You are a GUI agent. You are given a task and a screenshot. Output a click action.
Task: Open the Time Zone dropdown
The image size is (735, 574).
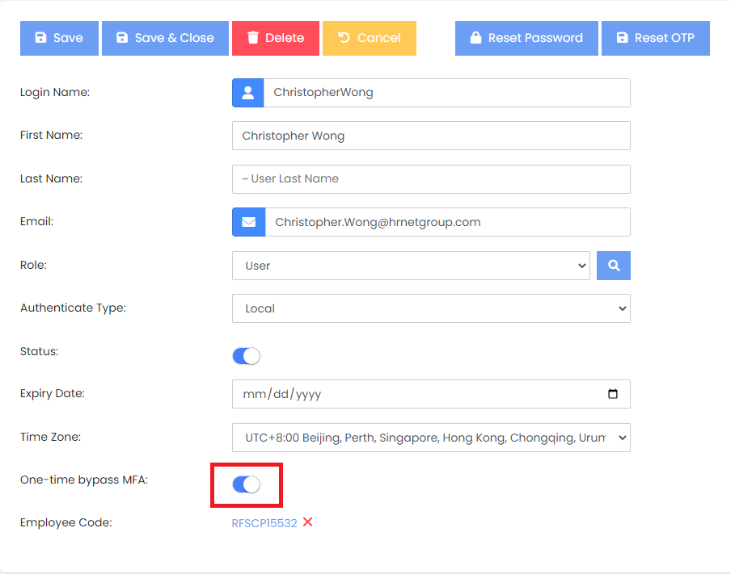(x=431, y=438)
